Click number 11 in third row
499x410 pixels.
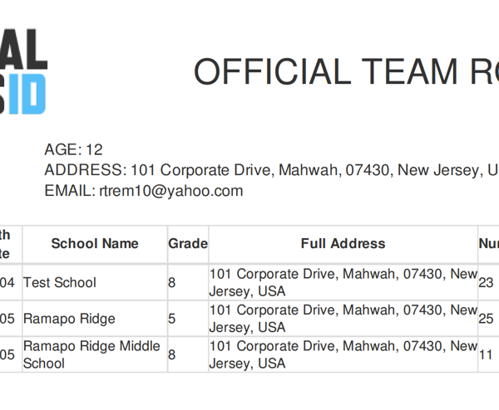[486, 354]
